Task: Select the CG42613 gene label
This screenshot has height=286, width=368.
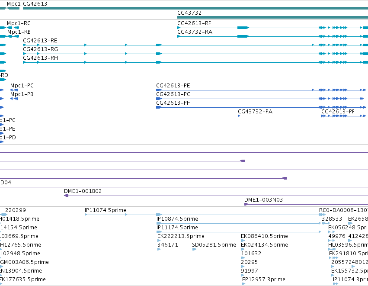Action: pyautogui.click(x=35, y=4)
